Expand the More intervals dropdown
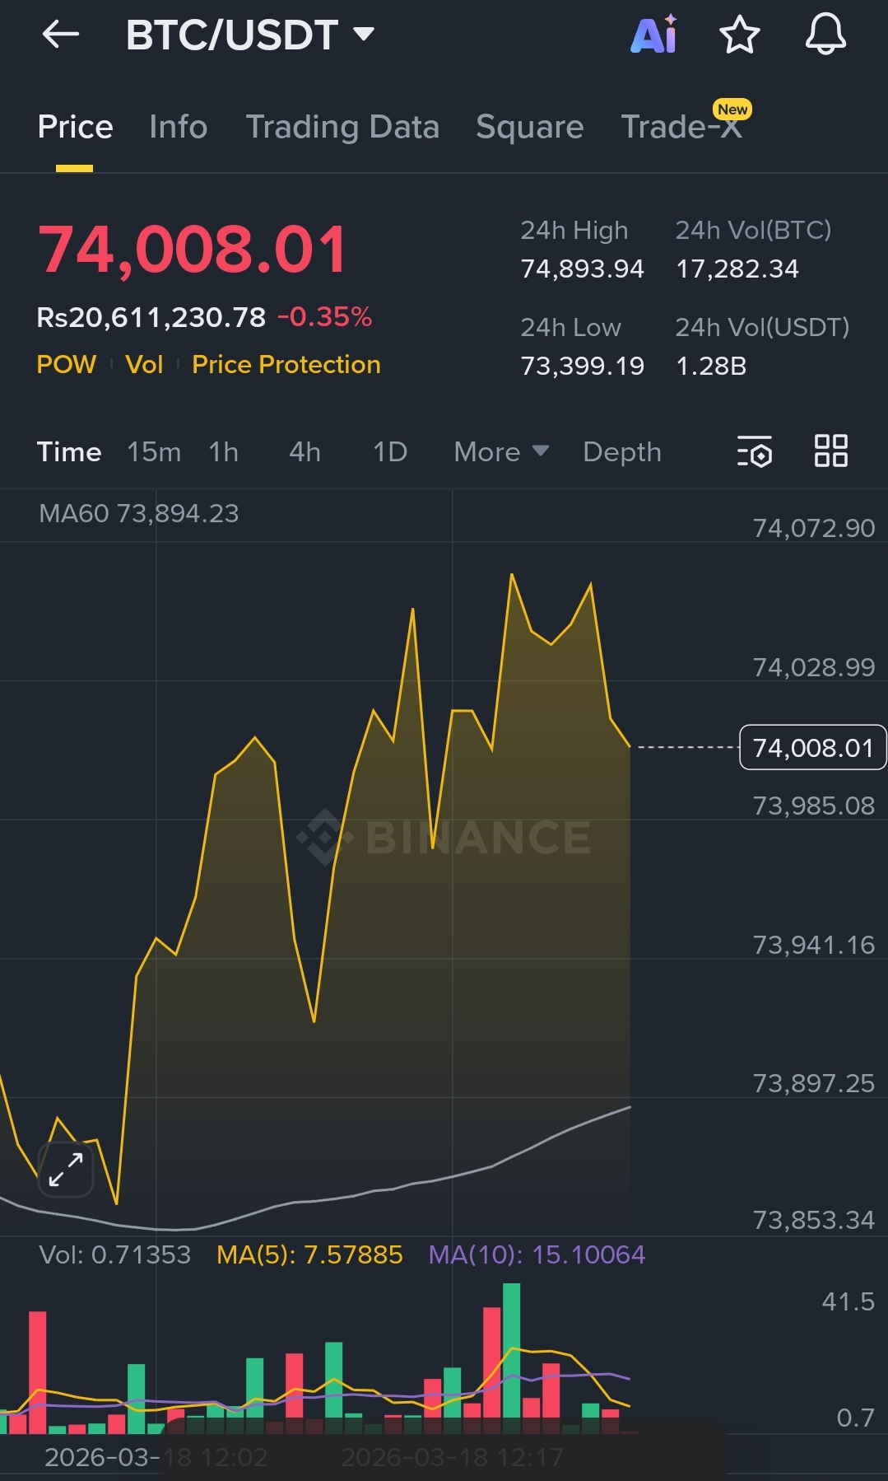The height and width of the screenshot is (1481, 888). point(501,451)
